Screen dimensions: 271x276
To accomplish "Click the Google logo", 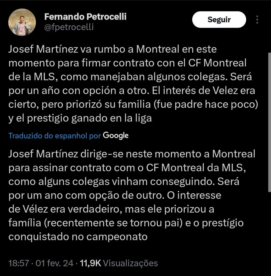I will point(116,135).
